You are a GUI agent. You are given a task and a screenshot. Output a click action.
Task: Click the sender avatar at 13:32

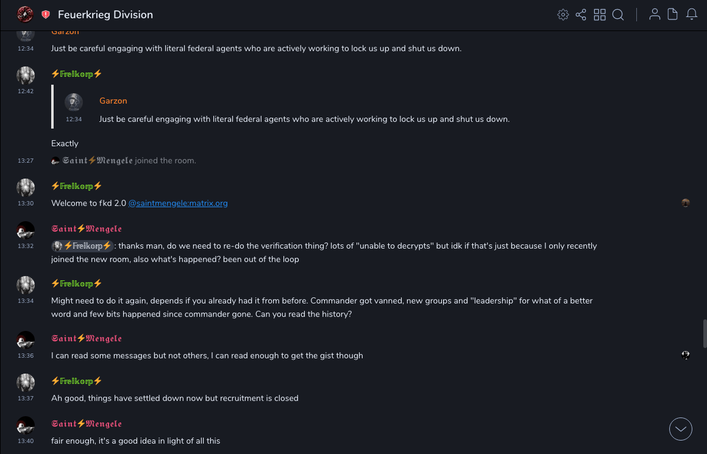(26, 230)
